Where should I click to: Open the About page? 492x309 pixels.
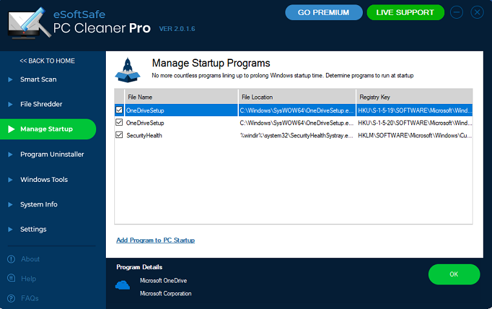pyautogui.click(x=30, y=259)
